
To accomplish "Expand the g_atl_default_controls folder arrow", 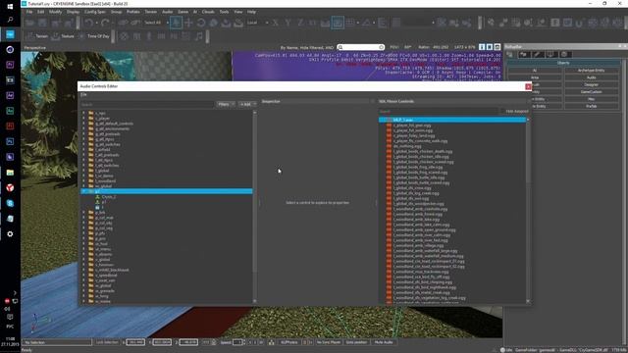I will [x=84, y=124].
